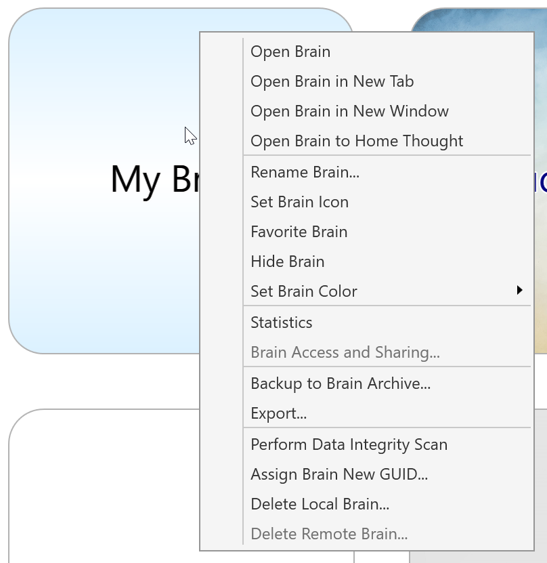
Task: Choose the Export... menu item
Action: tap(278, 414)
